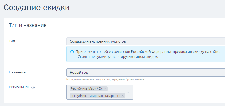Select the Республика Татарстан (Татарстан) chip text
Image resolution: width=225 pixels, height=106 pixels.
click(96, 96)
